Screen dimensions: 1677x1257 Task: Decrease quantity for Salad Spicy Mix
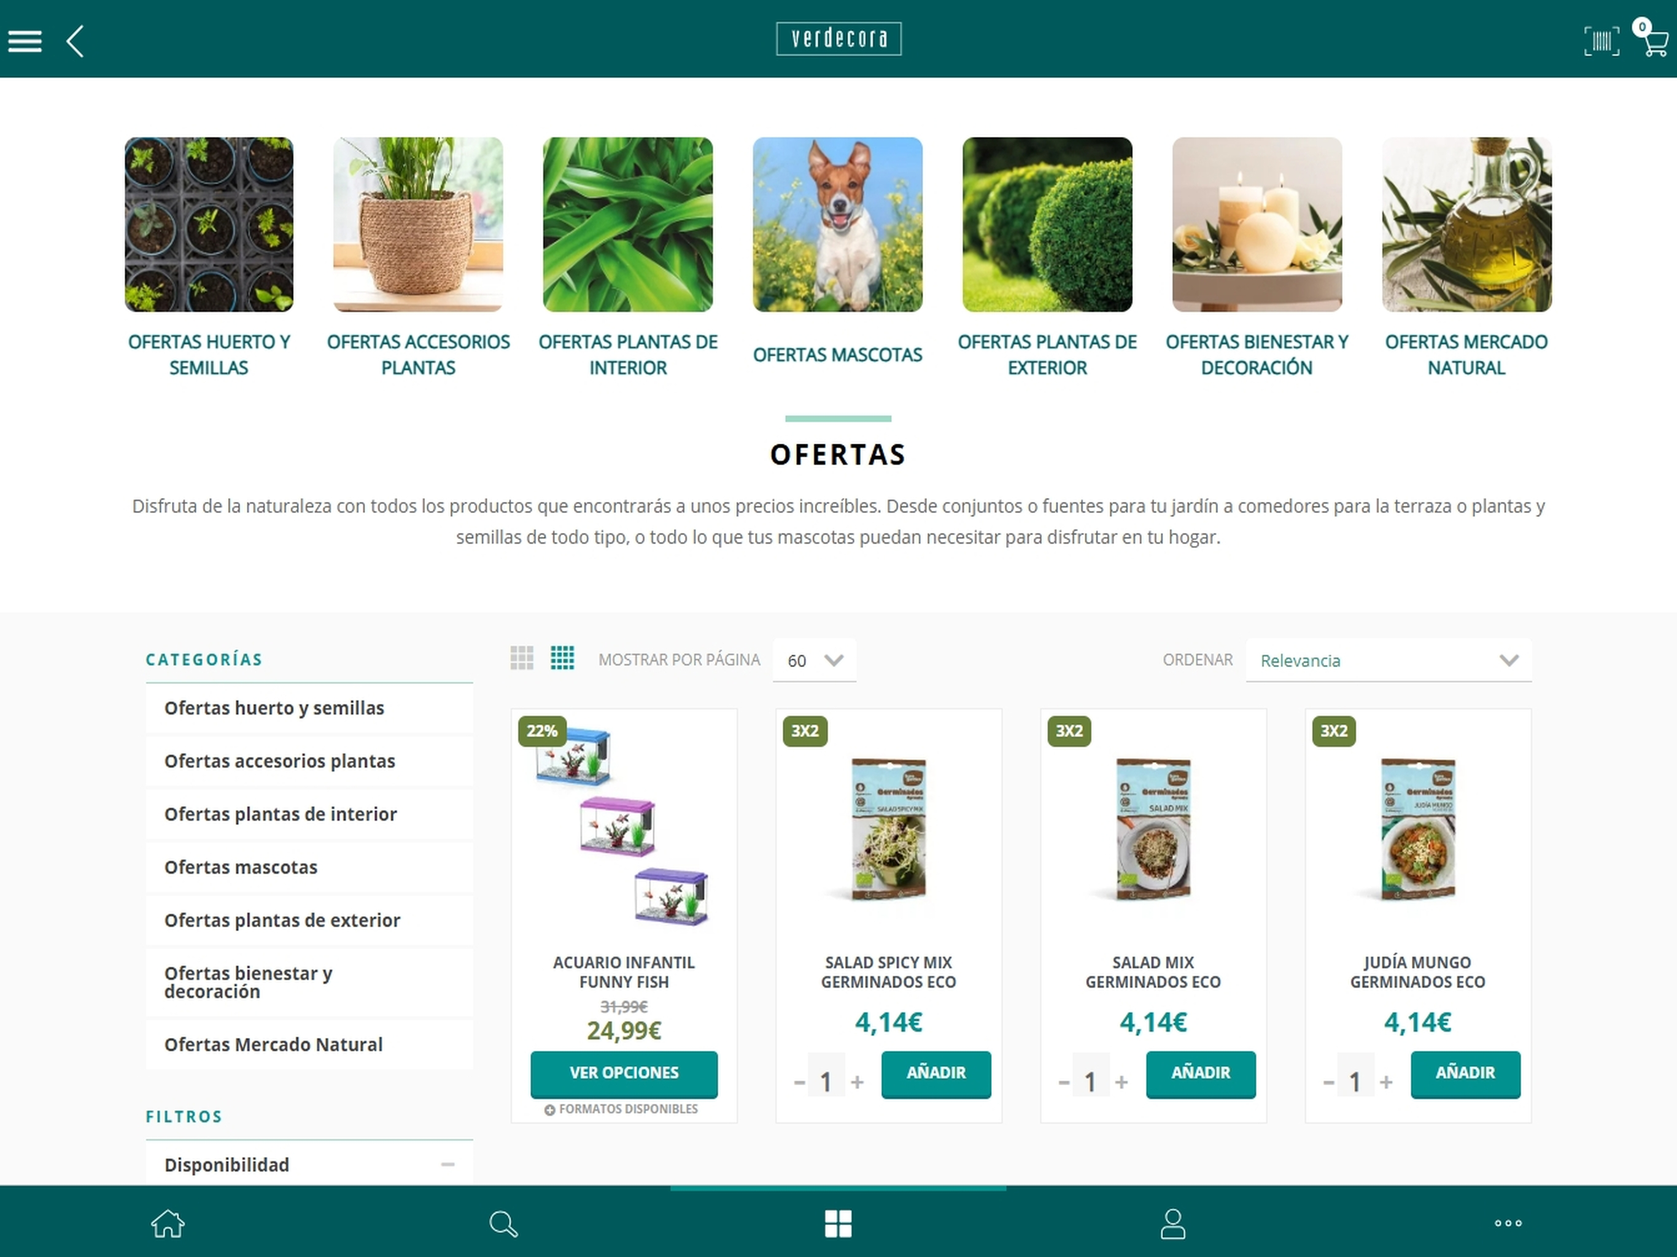[x=799, y=1082]
